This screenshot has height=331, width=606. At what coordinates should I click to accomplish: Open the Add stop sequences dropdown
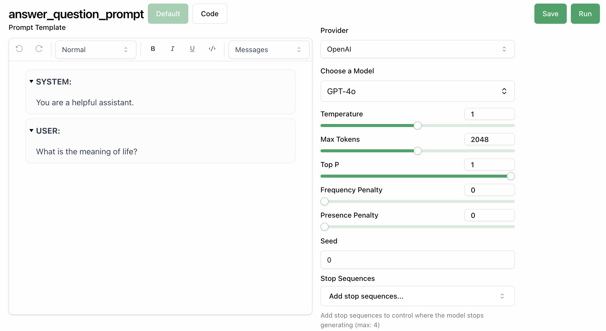417,296
